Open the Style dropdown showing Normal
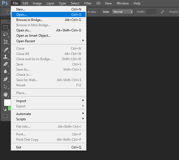 (123, 12)
